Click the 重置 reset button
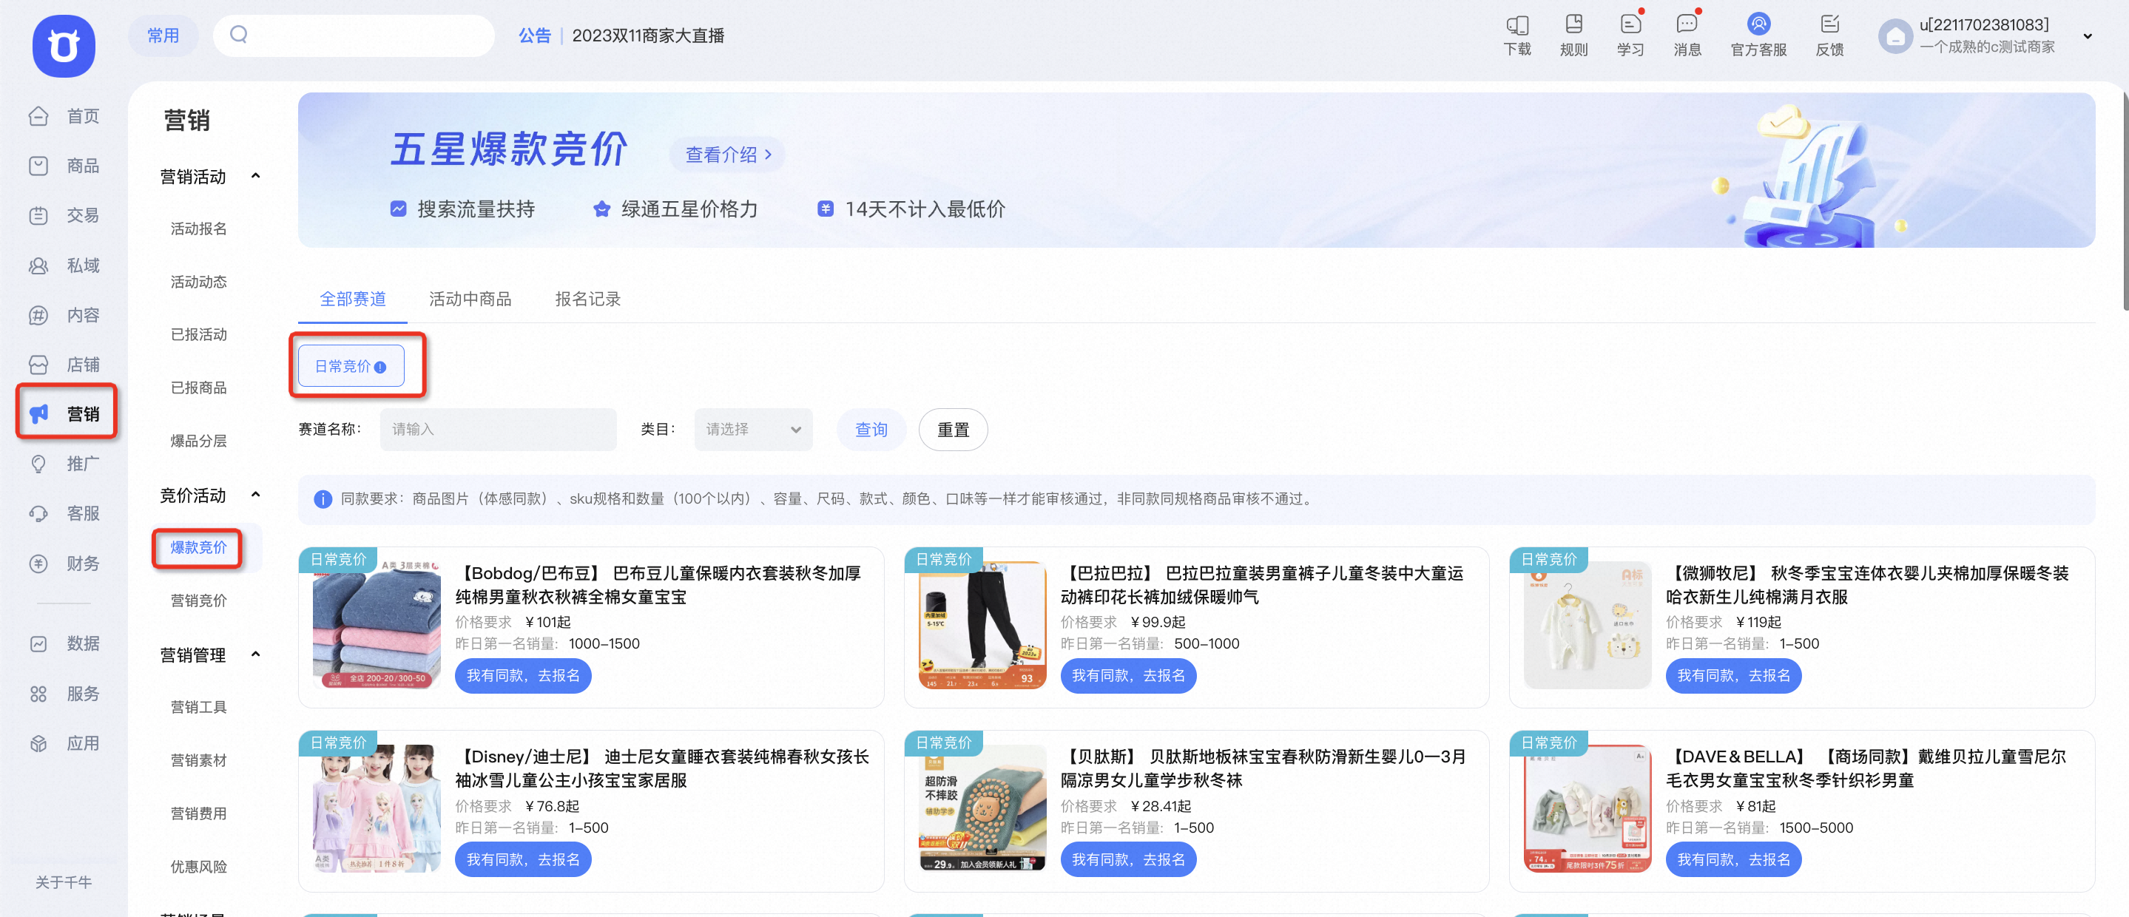The image size is (2129, 917). [953, 430]
